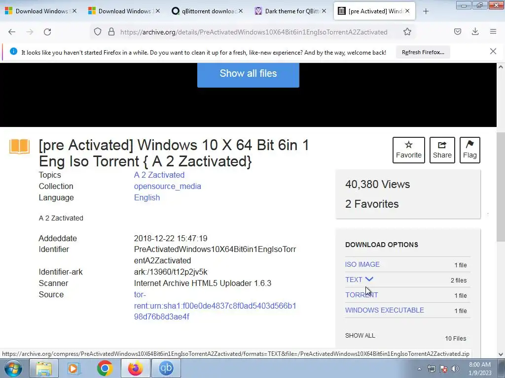Show hidden system tray icons
505x378 pixels.
click(x=419, y=369)
